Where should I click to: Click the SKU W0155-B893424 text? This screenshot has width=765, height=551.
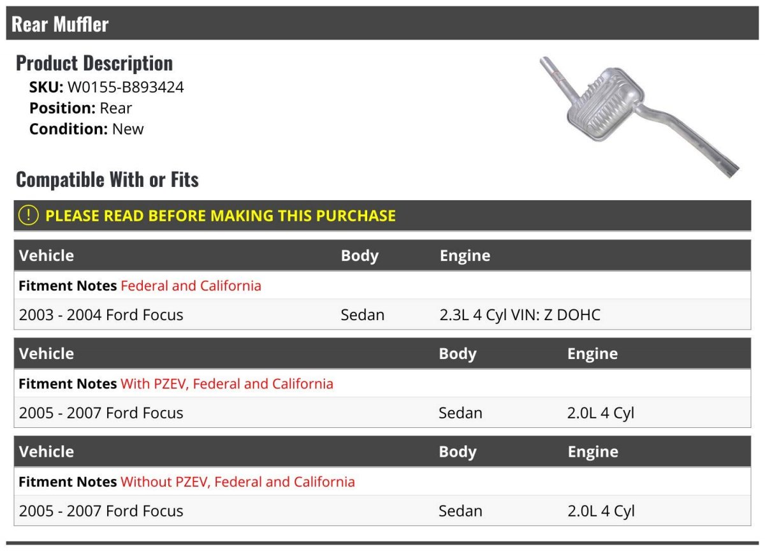pos(106,87)
